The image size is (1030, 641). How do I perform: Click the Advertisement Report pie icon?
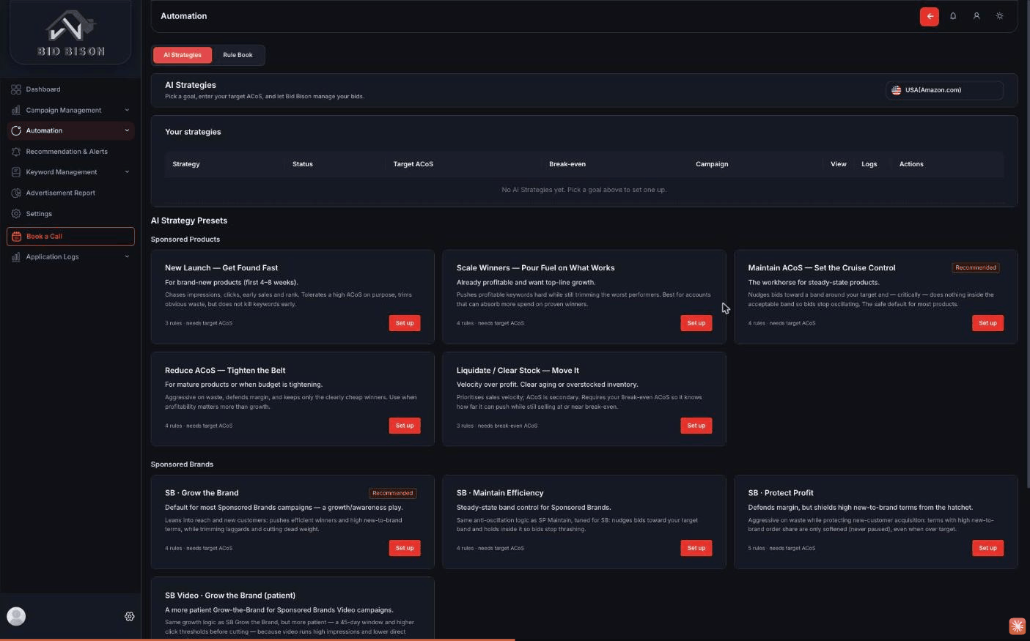coord(16,193)
